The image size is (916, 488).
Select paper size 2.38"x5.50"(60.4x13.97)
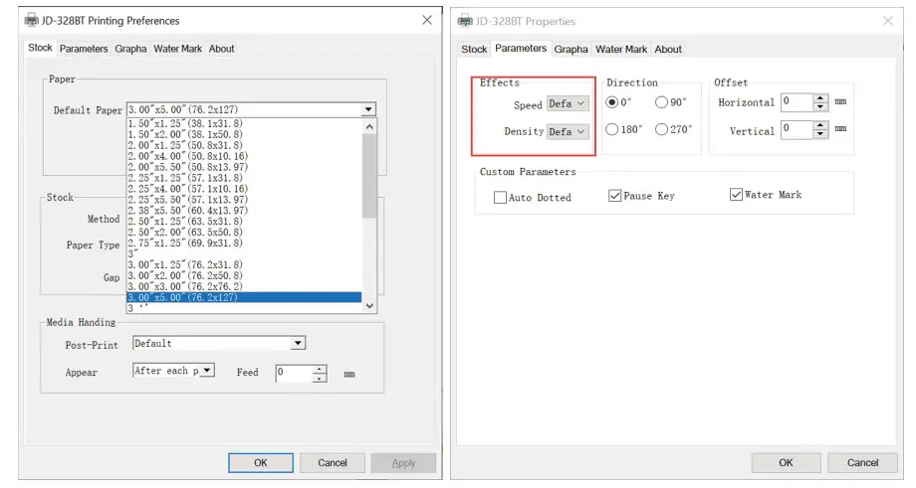pos(244,211)
